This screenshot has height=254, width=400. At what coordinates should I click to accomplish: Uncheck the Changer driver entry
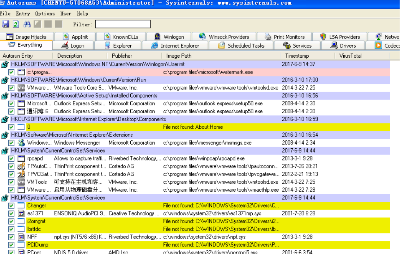(11, 206)
